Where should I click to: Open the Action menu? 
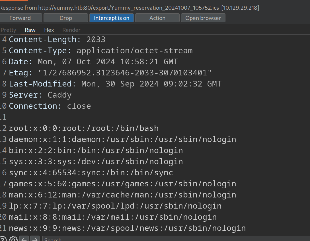click(157, 18)
